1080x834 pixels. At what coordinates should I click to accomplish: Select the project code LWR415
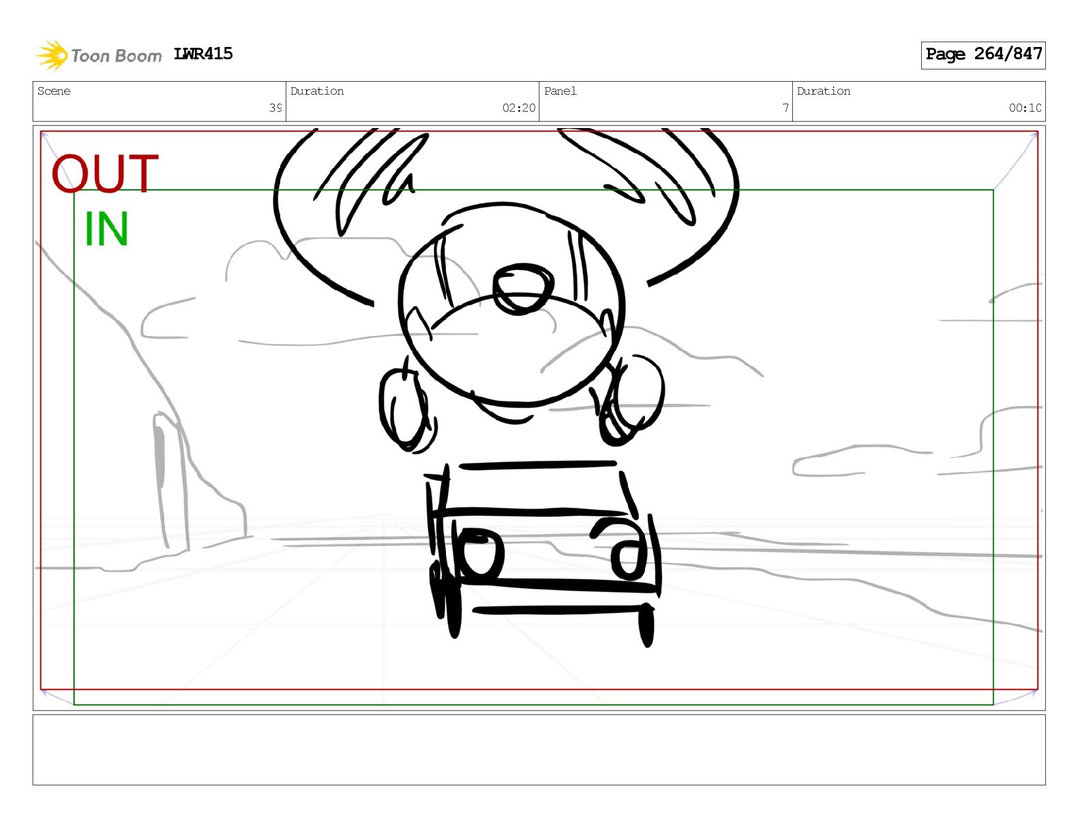[x=203, y=54]
